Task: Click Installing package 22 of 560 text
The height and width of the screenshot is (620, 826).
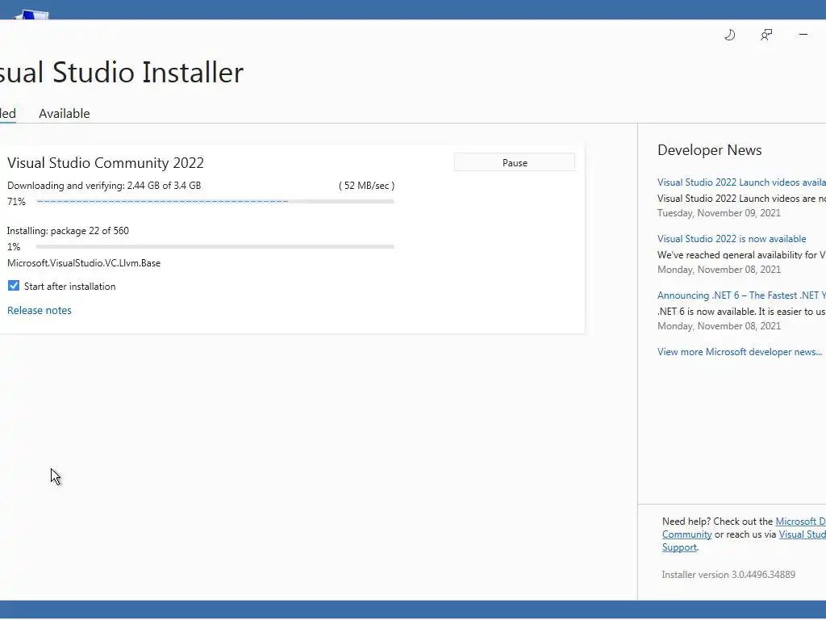Action: coord(68,231)
